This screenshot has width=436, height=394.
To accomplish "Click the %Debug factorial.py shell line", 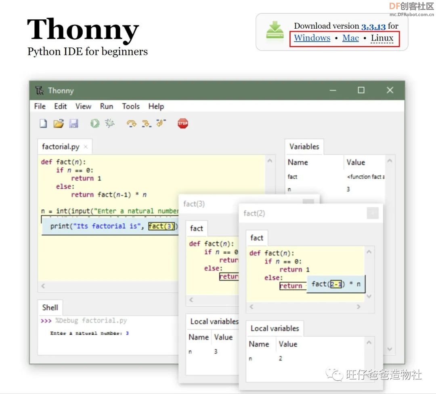I will pyautogui.click(x=84, y=321).
